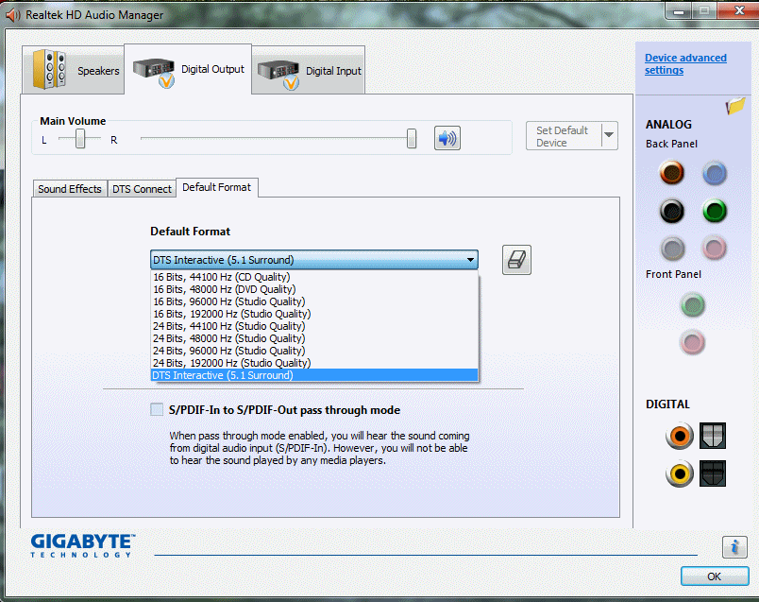
Task: Select the pink back panel jack
Action: [715, 249]
